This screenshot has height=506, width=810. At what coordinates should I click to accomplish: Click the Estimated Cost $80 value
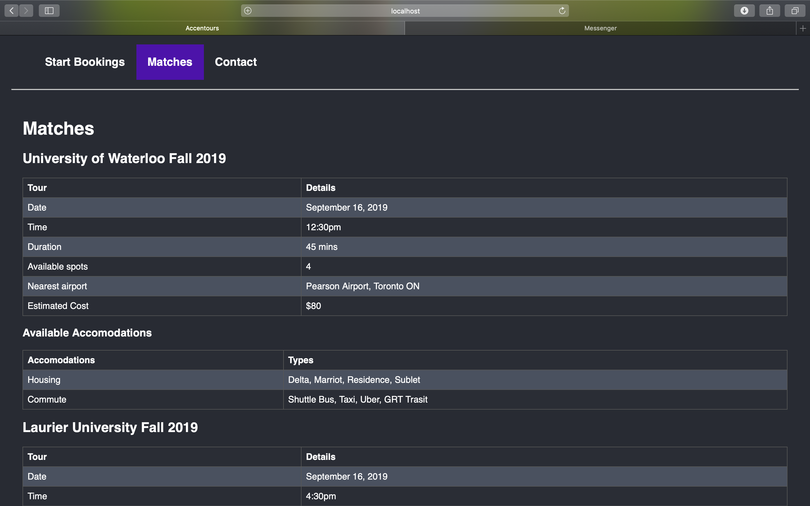[x=313, y=306]
